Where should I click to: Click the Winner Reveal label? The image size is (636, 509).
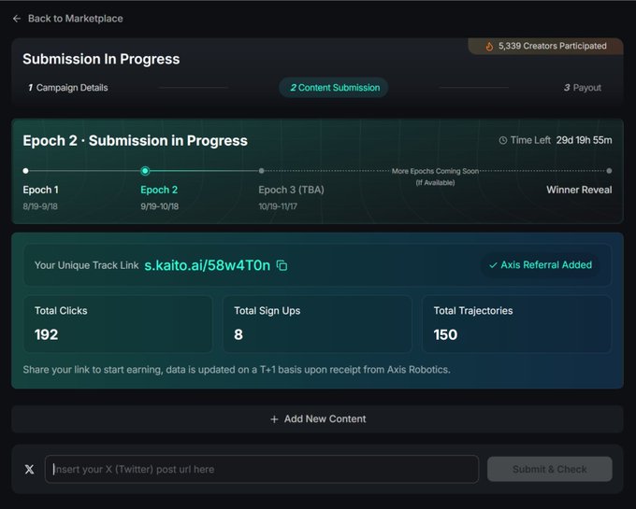point(579,190)
